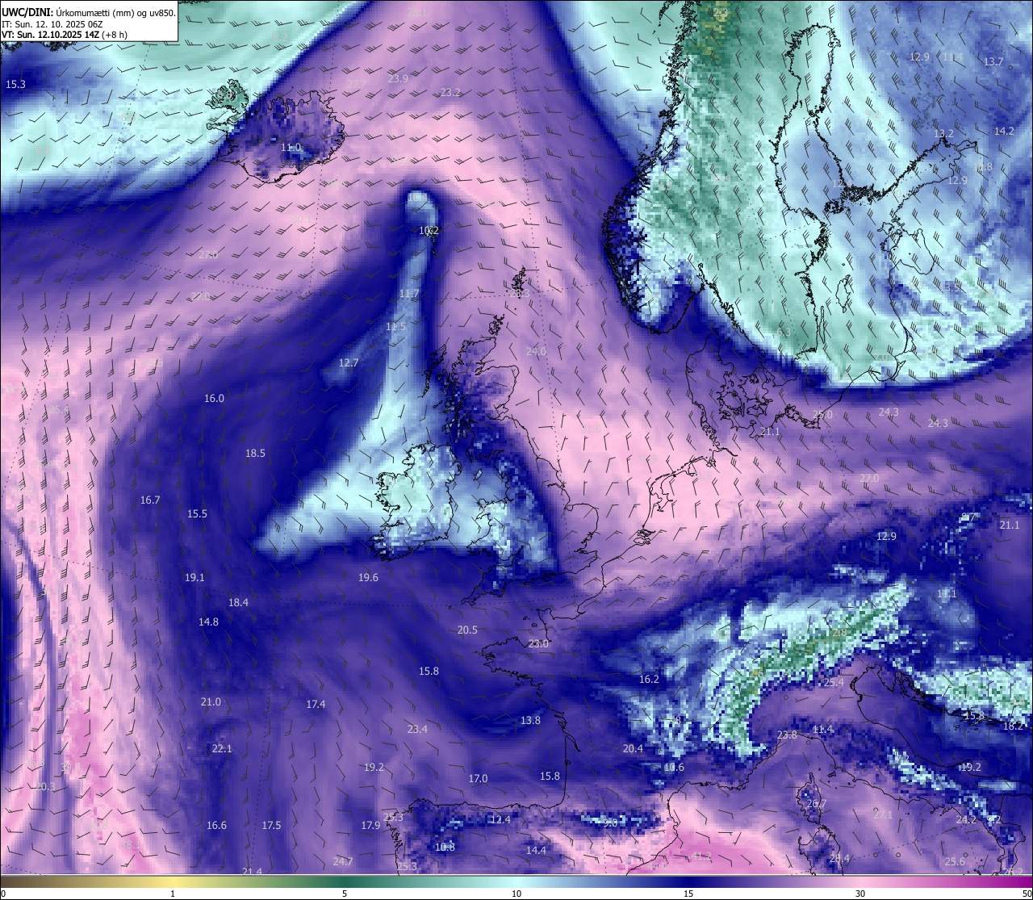The image size is (1033, 900).
Task: Click the value 22.1 on the map
Action: (x=222, y=748)
